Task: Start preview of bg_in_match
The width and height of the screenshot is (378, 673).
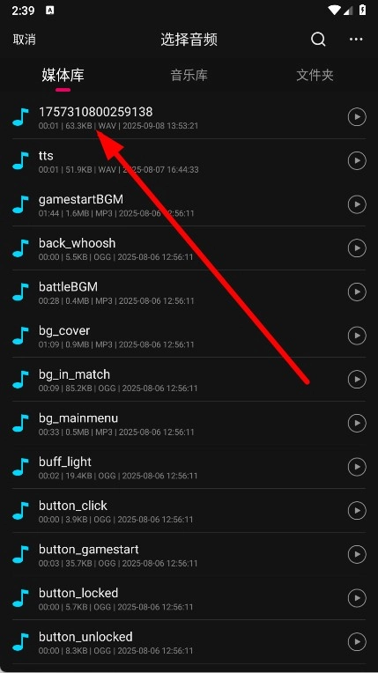Action: [357, 380]
